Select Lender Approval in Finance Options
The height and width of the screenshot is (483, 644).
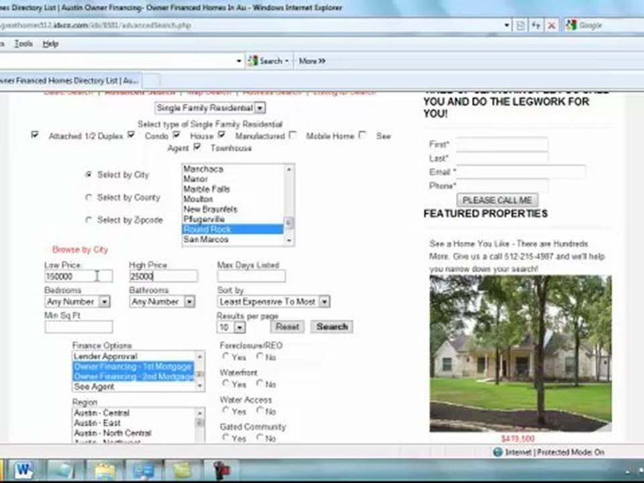(x=133, y=356)
